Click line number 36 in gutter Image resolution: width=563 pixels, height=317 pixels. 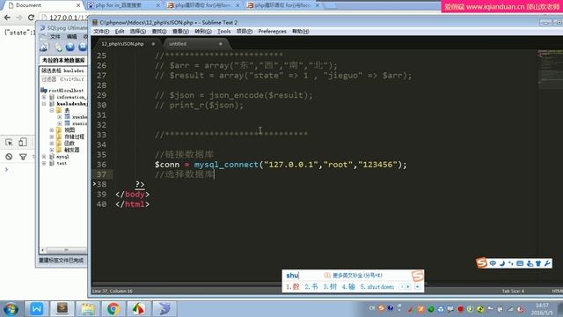101,165
